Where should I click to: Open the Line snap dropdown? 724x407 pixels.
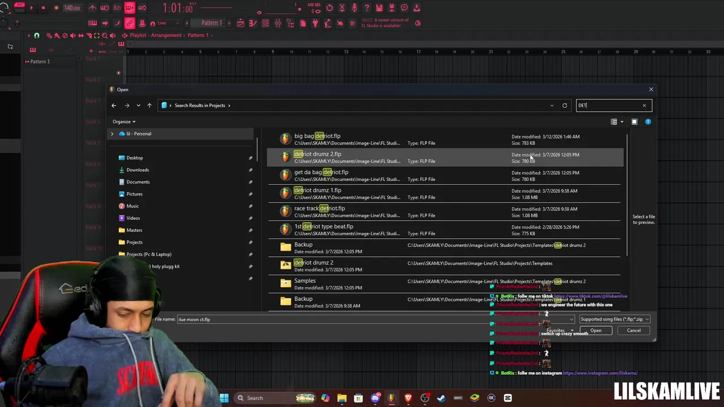[169, 23]
